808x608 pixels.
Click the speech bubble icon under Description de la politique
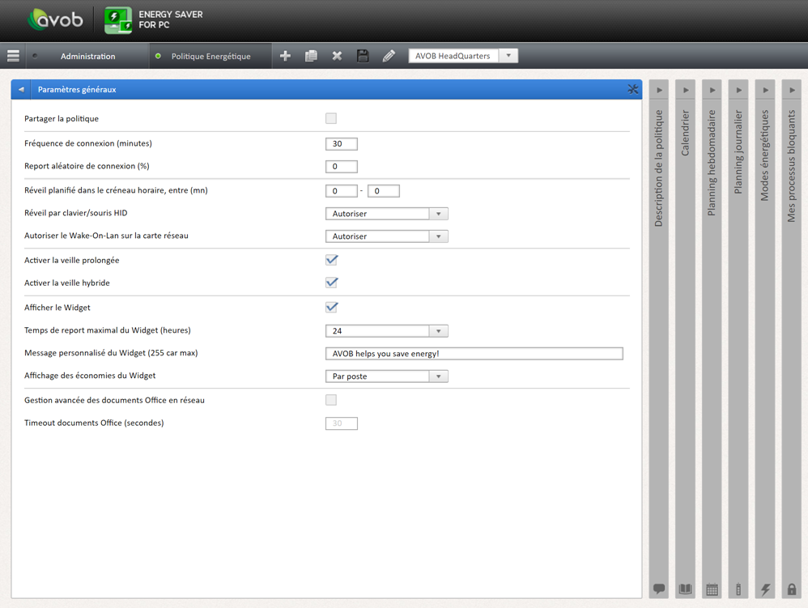click(x=658, y=589)
